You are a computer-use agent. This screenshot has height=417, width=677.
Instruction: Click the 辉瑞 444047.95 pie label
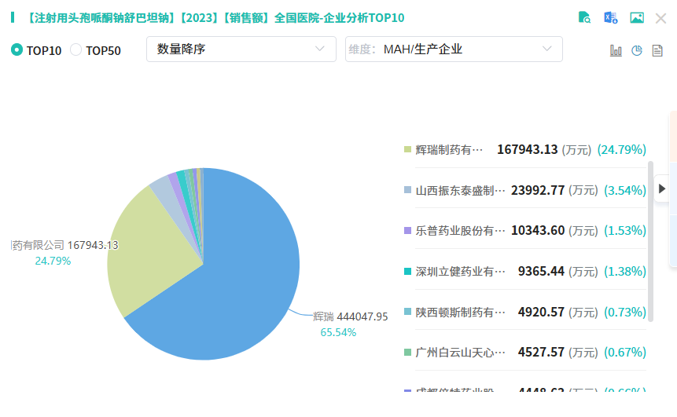[x=351, y=316]
